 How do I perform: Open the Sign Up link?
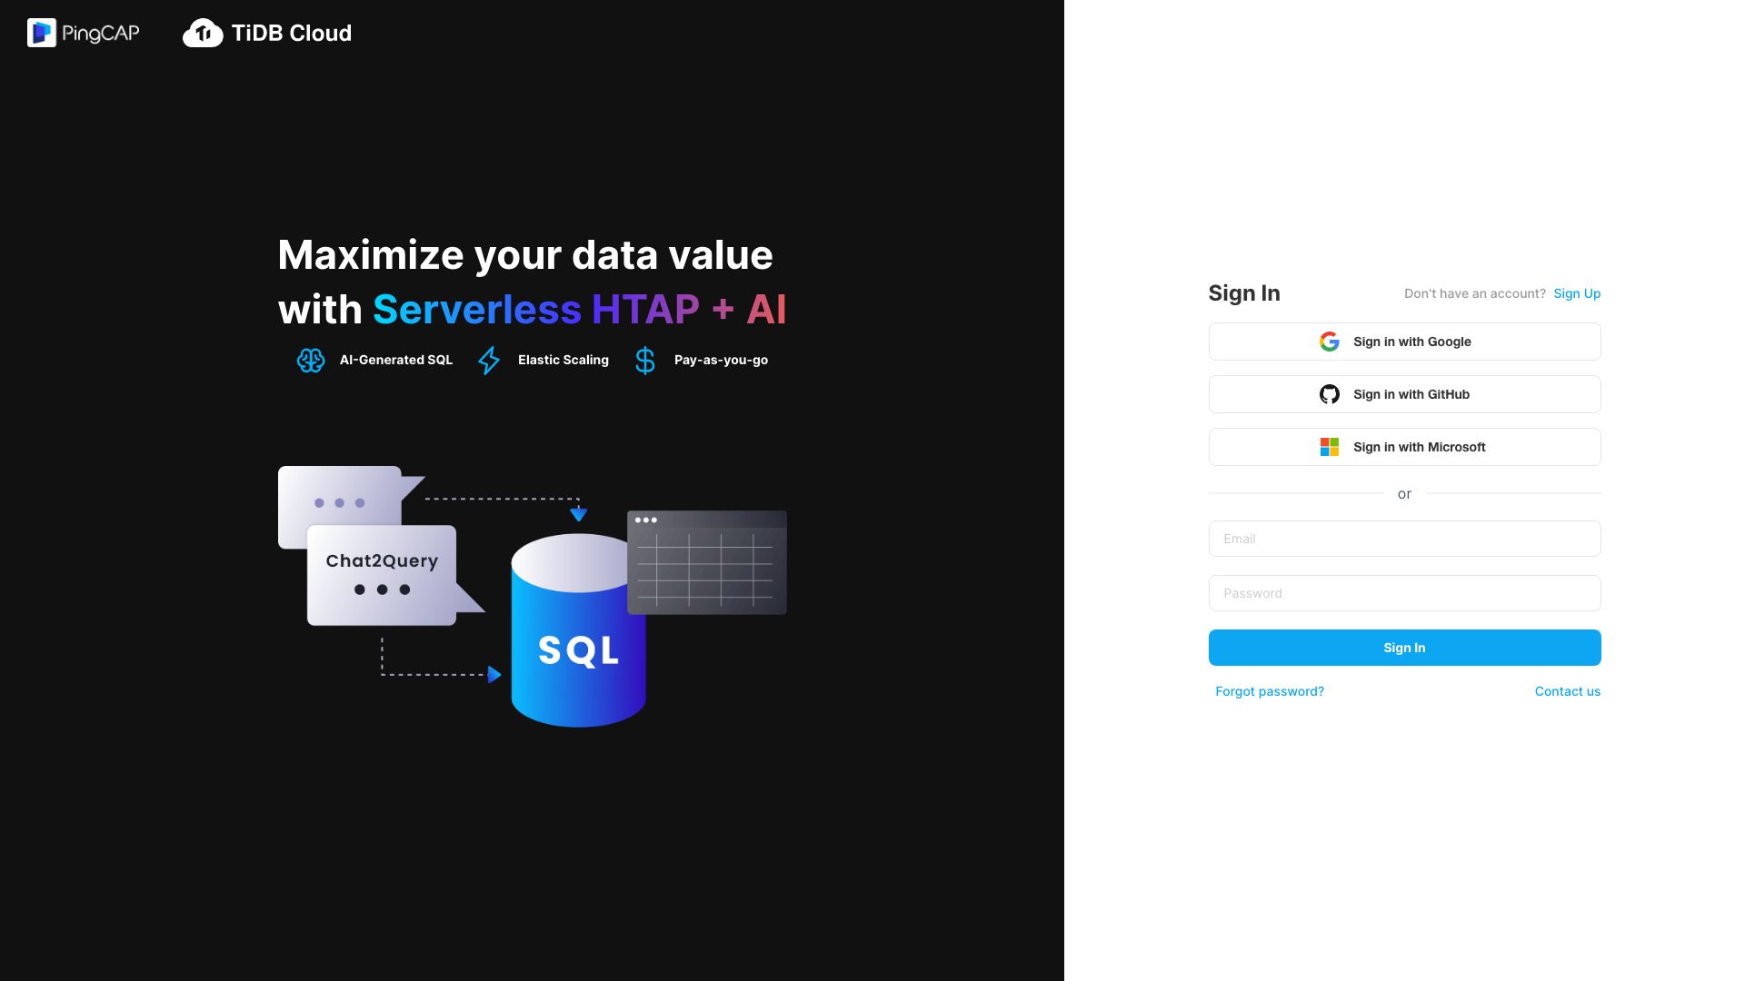[x=1577, y=293]
